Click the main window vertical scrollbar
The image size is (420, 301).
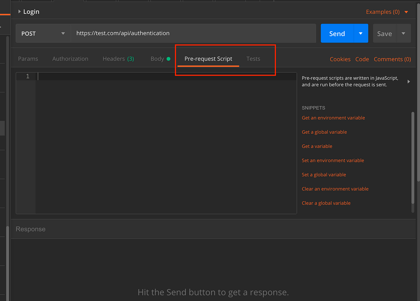click(418, 93)
